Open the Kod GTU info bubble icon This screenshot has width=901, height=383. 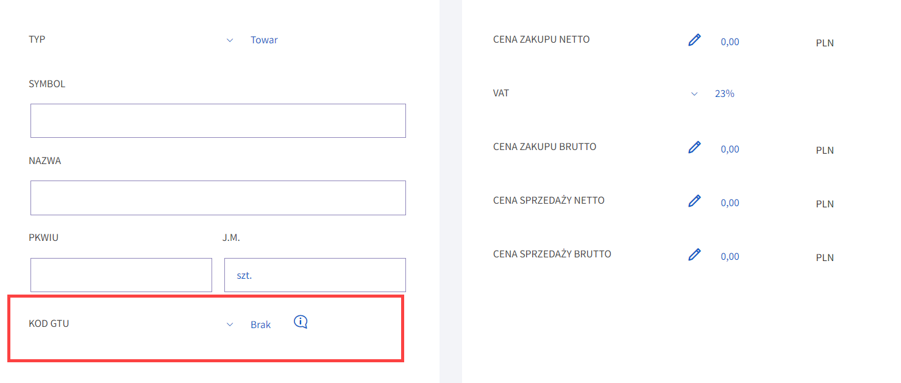(301, 322)
